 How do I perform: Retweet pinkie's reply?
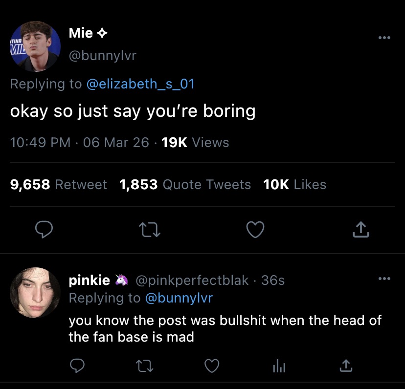pos(144,365)
